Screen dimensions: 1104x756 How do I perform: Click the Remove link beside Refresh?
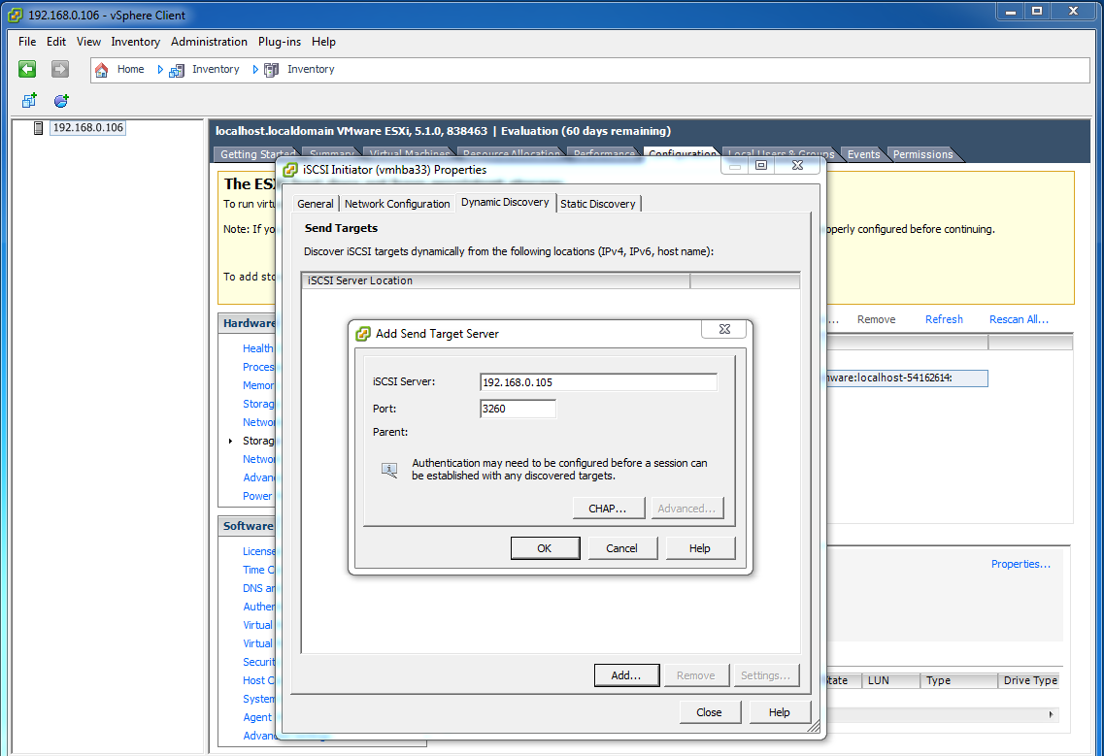tap(877, 319)
